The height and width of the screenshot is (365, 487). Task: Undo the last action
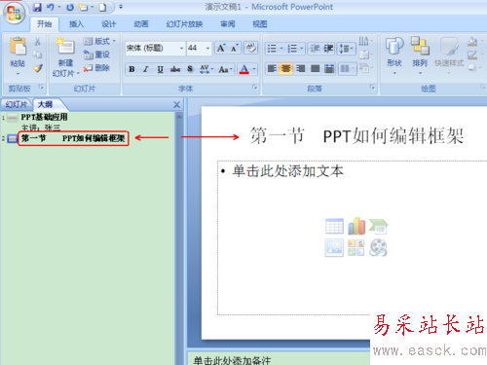(51, 7)
